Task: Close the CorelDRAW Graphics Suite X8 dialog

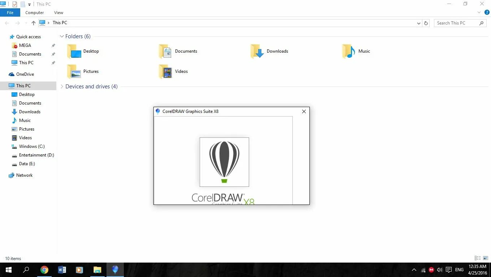Action: pos(304,111)
